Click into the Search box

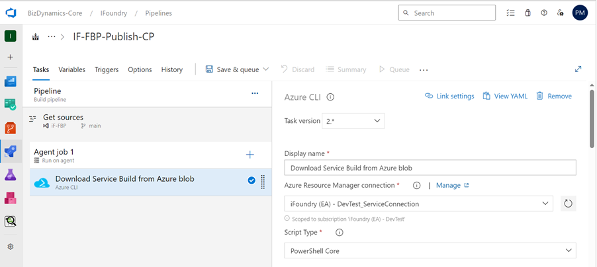click(447, 13)
